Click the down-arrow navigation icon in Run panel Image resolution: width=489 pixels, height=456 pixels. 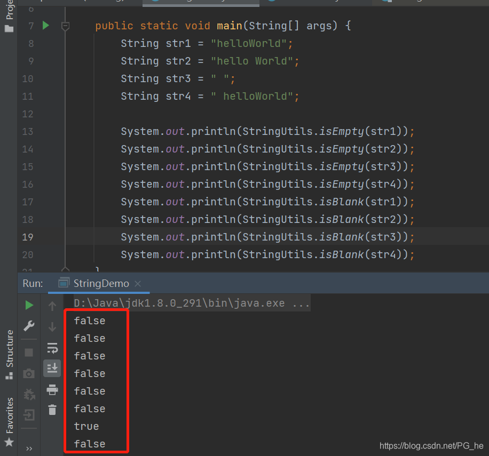(52, 326)
